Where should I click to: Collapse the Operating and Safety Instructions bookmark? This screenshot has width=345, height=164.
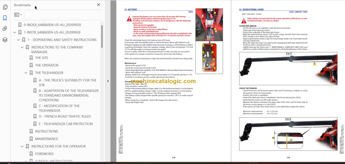tap(18, 40)
